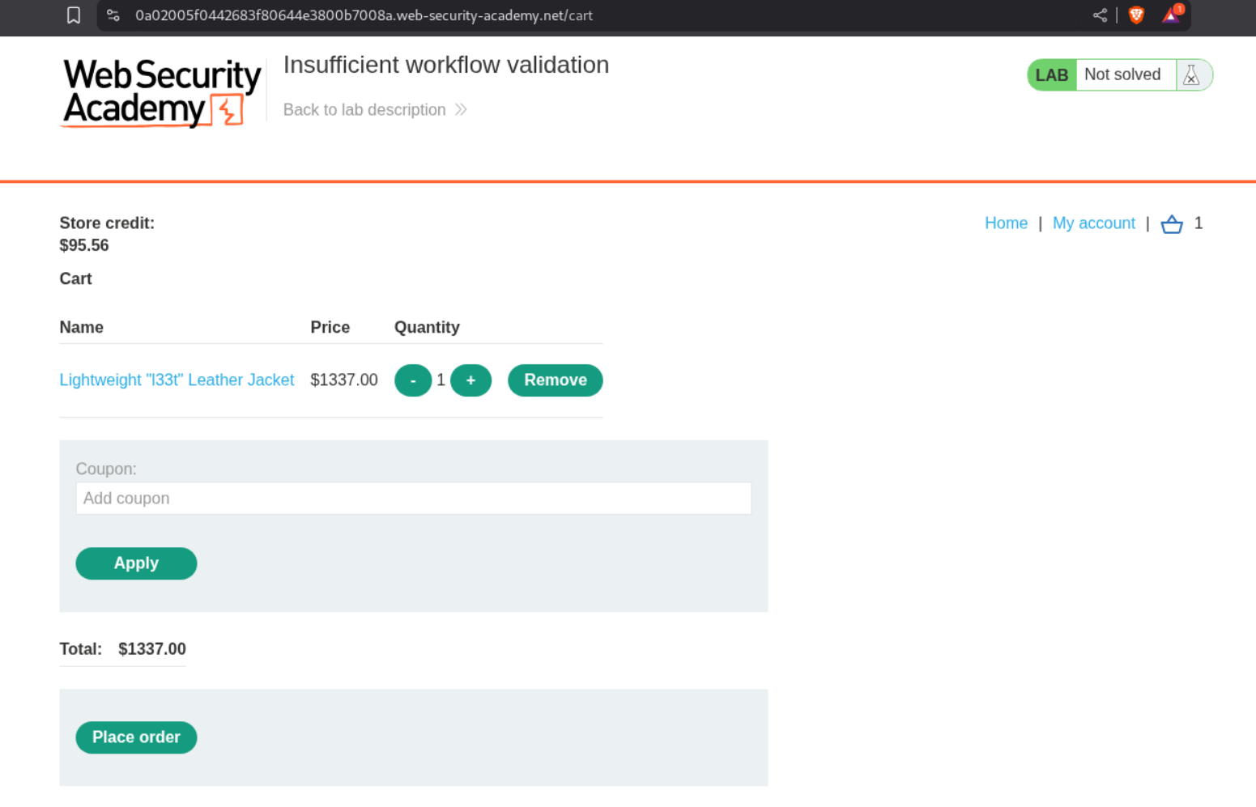
Task: Click the LAB green status badge
Action: [1051, 75]
